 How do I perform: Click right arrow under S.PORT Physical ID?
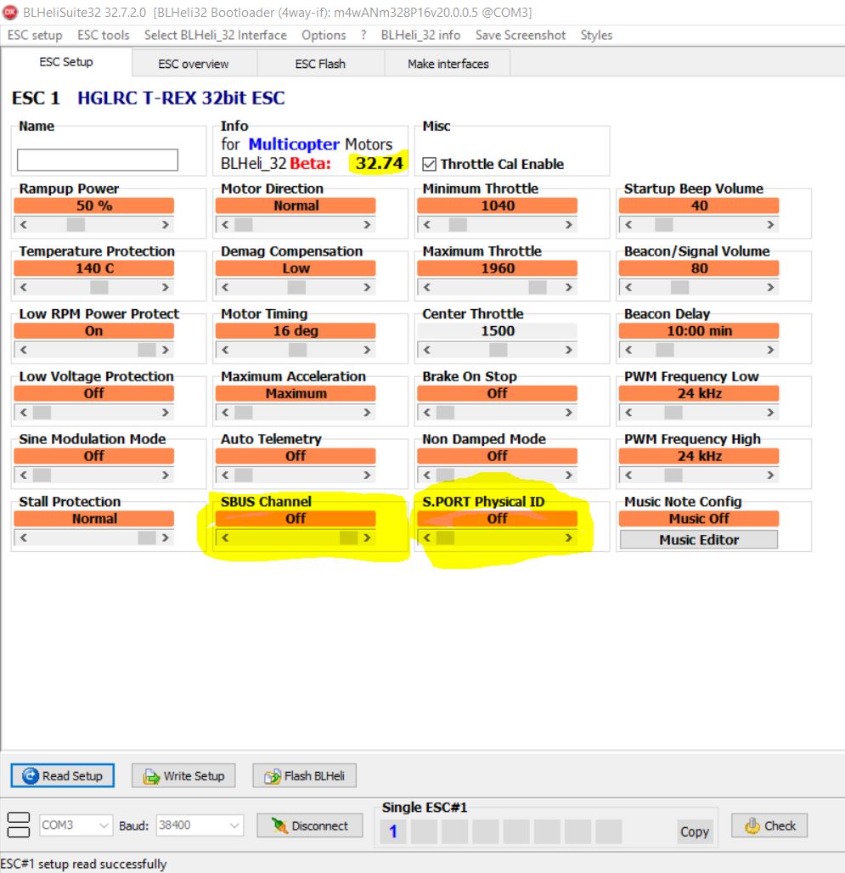coord(568,538)
